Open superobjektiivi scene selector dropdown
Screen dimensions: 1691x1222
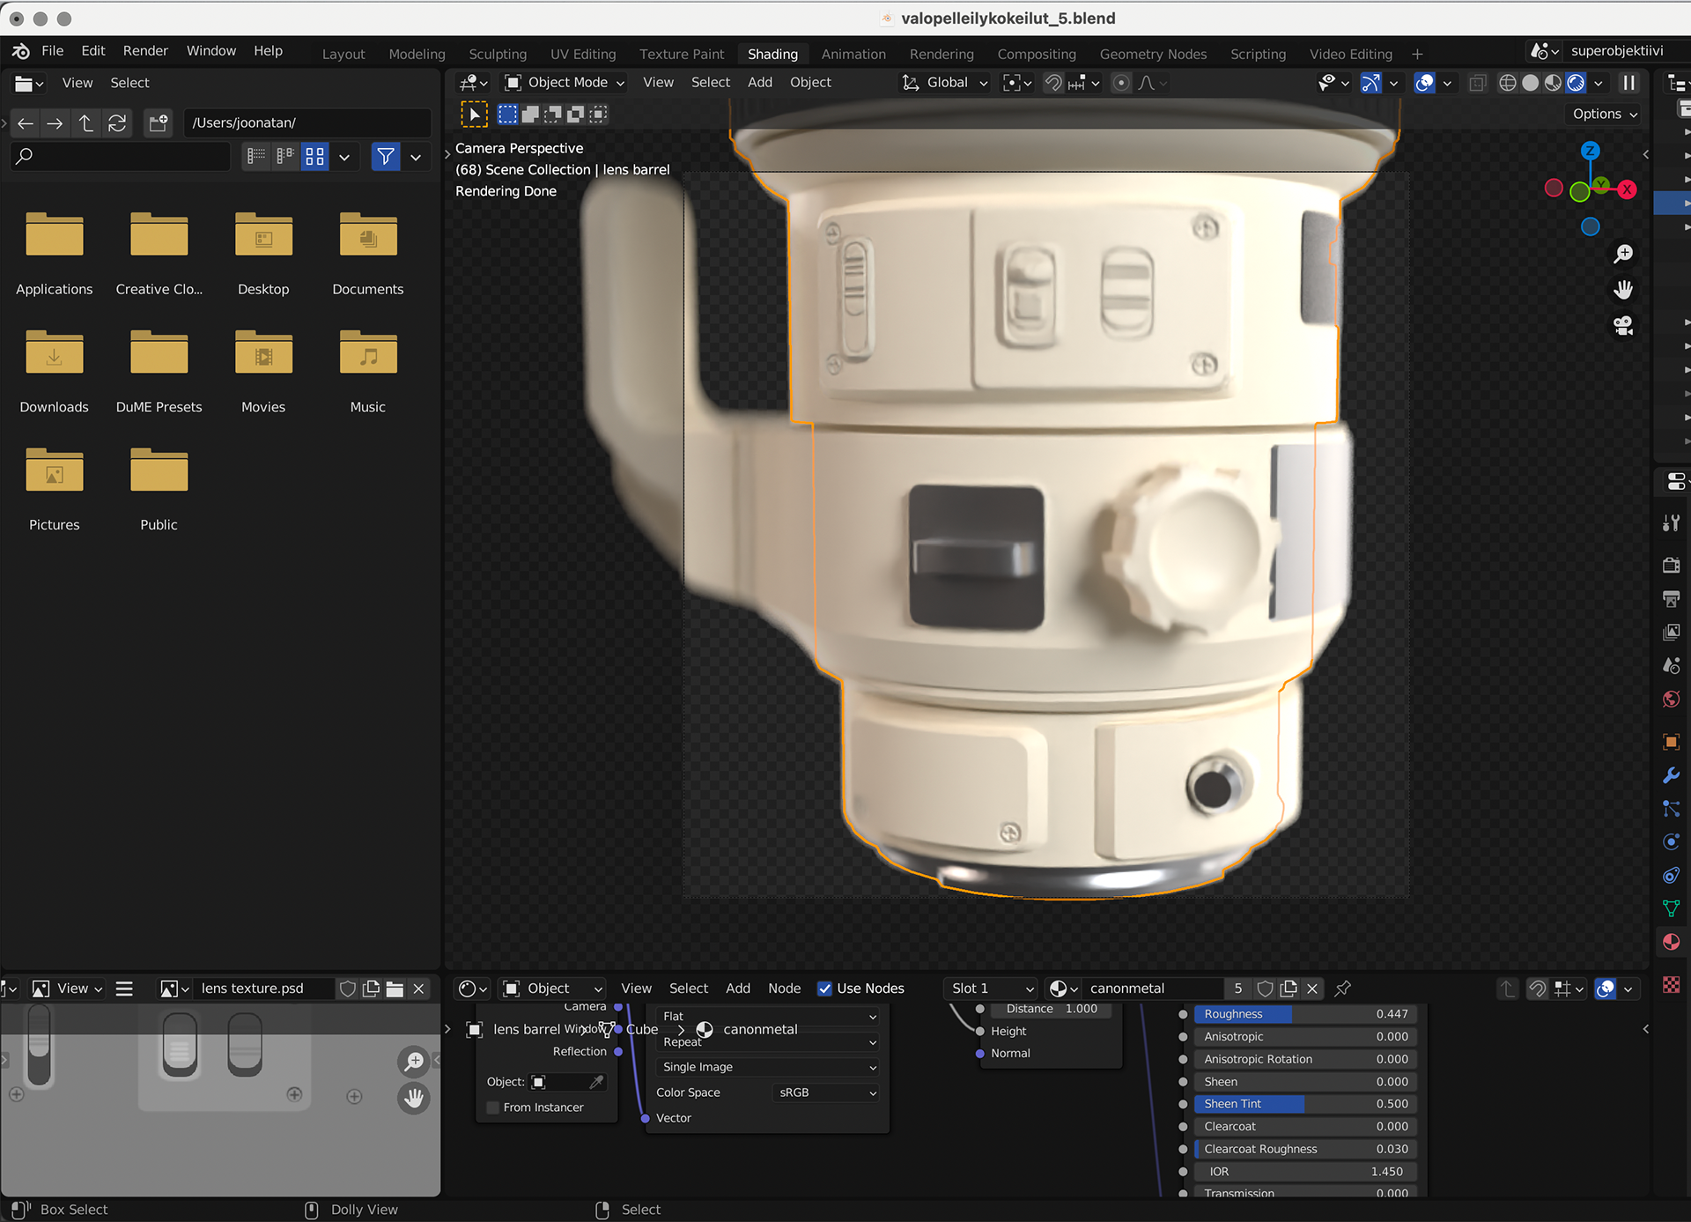pyautogui.click(x=1544, y=51)
